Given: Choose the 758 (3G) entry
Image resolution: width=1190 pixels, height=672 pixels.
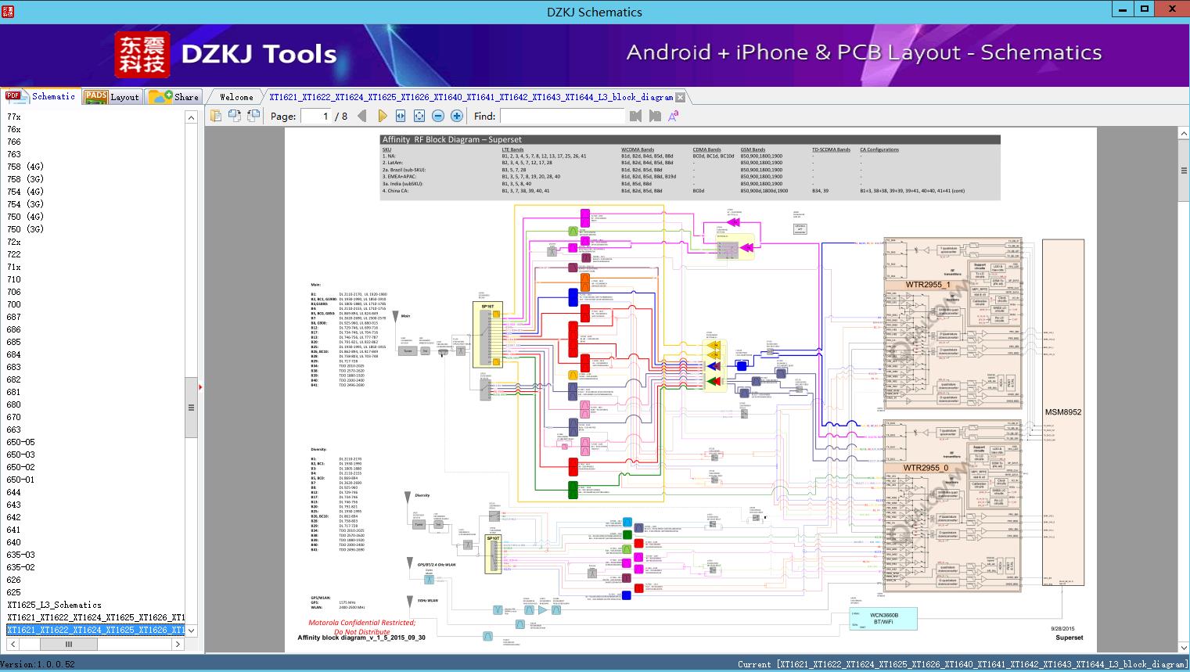Looking at the screenshot, I should (25, 179).
